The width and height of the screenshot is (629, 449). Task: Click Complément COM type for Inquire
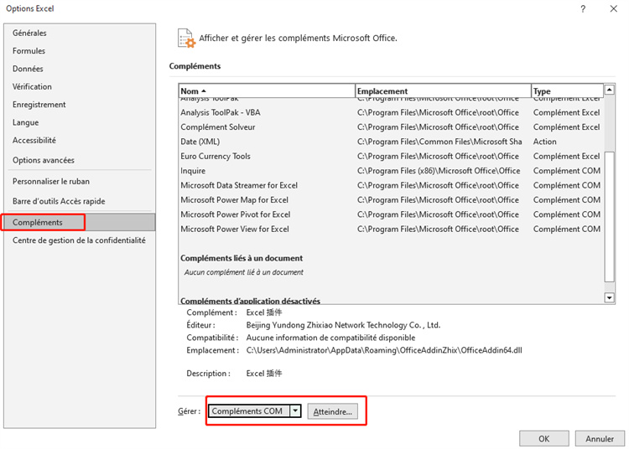click(567, 171)
